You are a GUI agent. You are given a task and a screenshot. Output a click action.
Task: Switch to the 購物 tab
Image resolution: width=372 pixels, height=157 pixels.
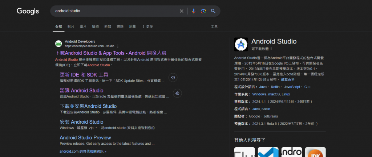point(96,26)
